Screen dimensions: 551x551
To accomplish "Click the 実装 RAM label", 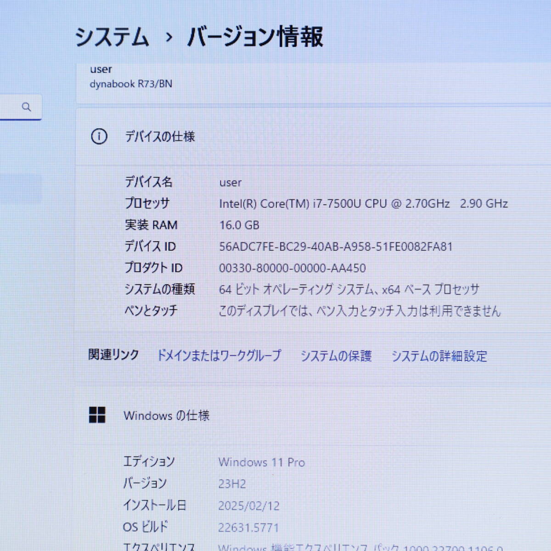I will click(x=152, y=225).
